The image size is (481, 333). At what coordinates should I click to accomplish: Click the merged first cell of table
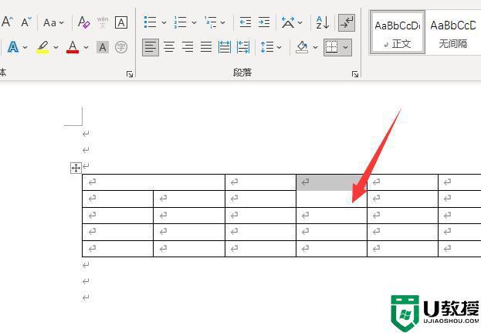[x=154, y=182]
